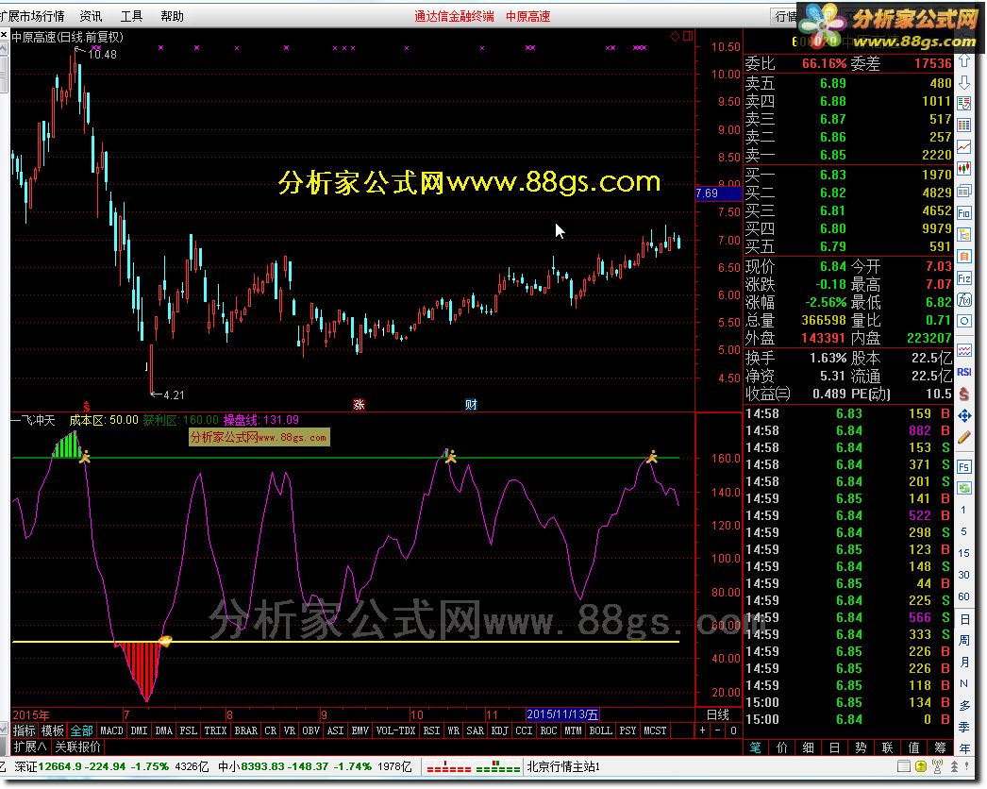Select the 全部 indicator category tab
Screen dimensions: 987x789
pyautogui.click(x=81, y=731)
